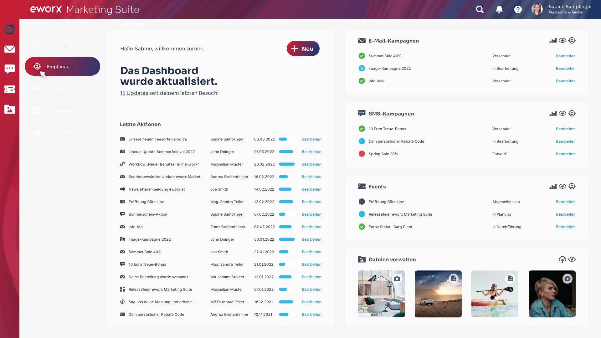Click the Neu button

(x=303, y=49)
